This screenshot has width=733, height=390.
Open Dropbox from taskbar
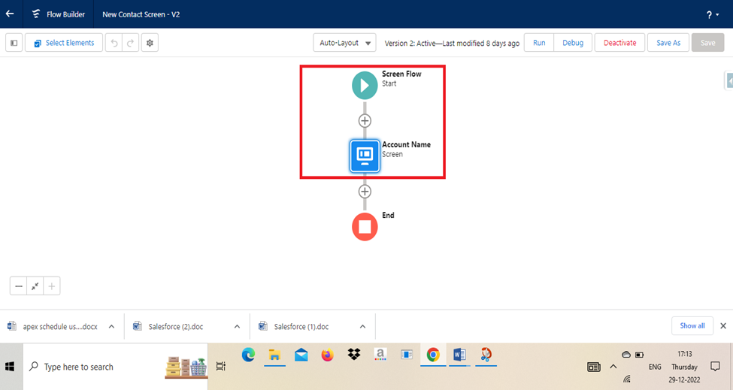pos(354,355)
